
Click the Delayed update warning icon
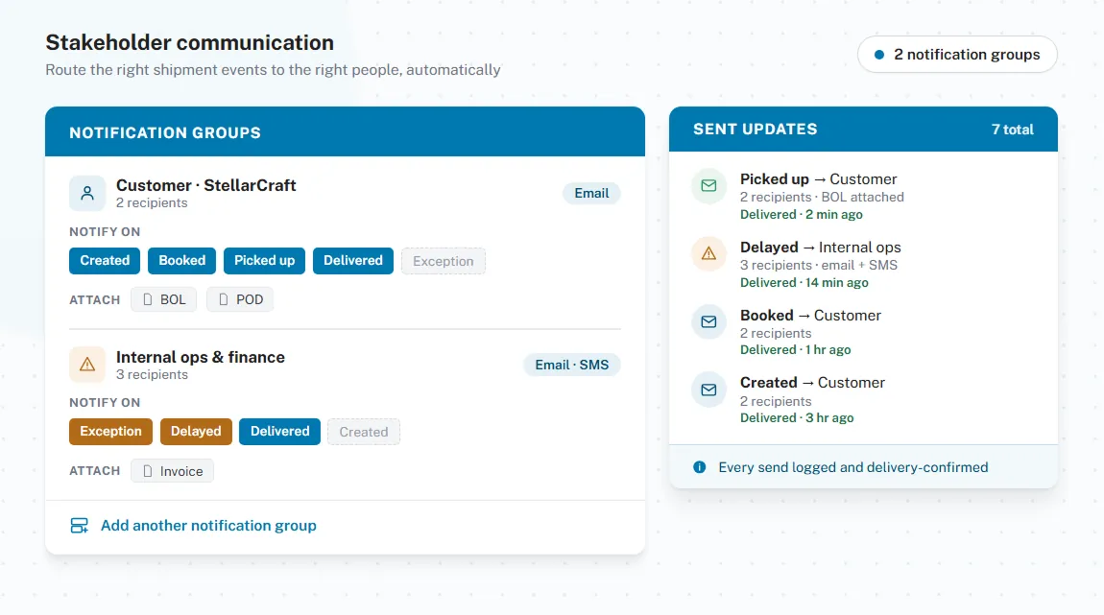pos(709,254)
